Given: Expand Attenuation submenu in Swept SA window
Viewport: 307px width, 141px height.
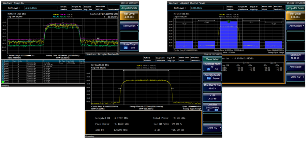Looking at the screenshot, I should [129, 25].
